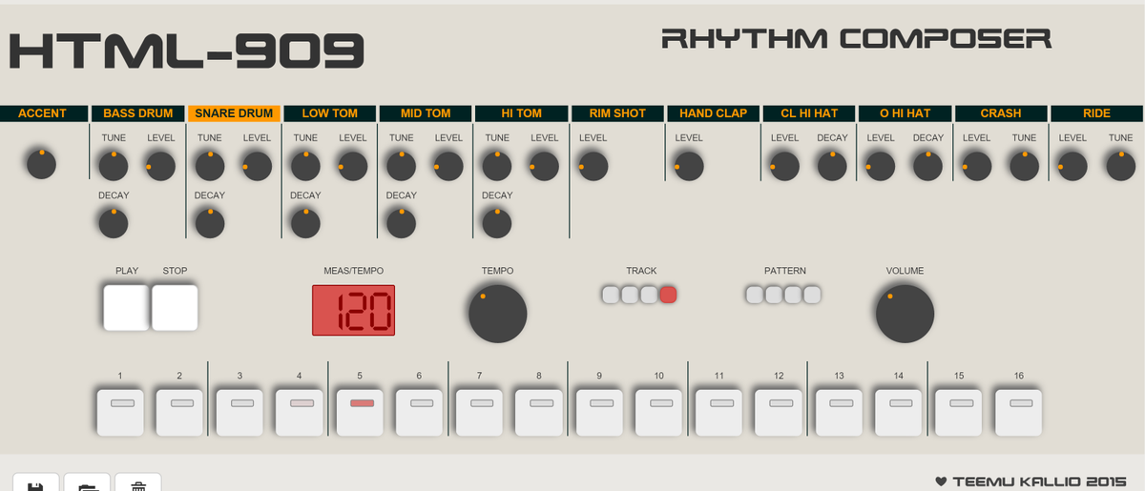
Task: Select the RIDE instrument tab
Action: (1096, 113)
